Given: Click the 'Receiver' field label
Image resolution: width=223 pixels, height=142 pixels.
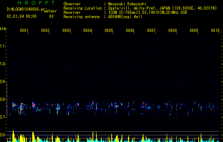Looking at the screenshot, I should 72,12.
